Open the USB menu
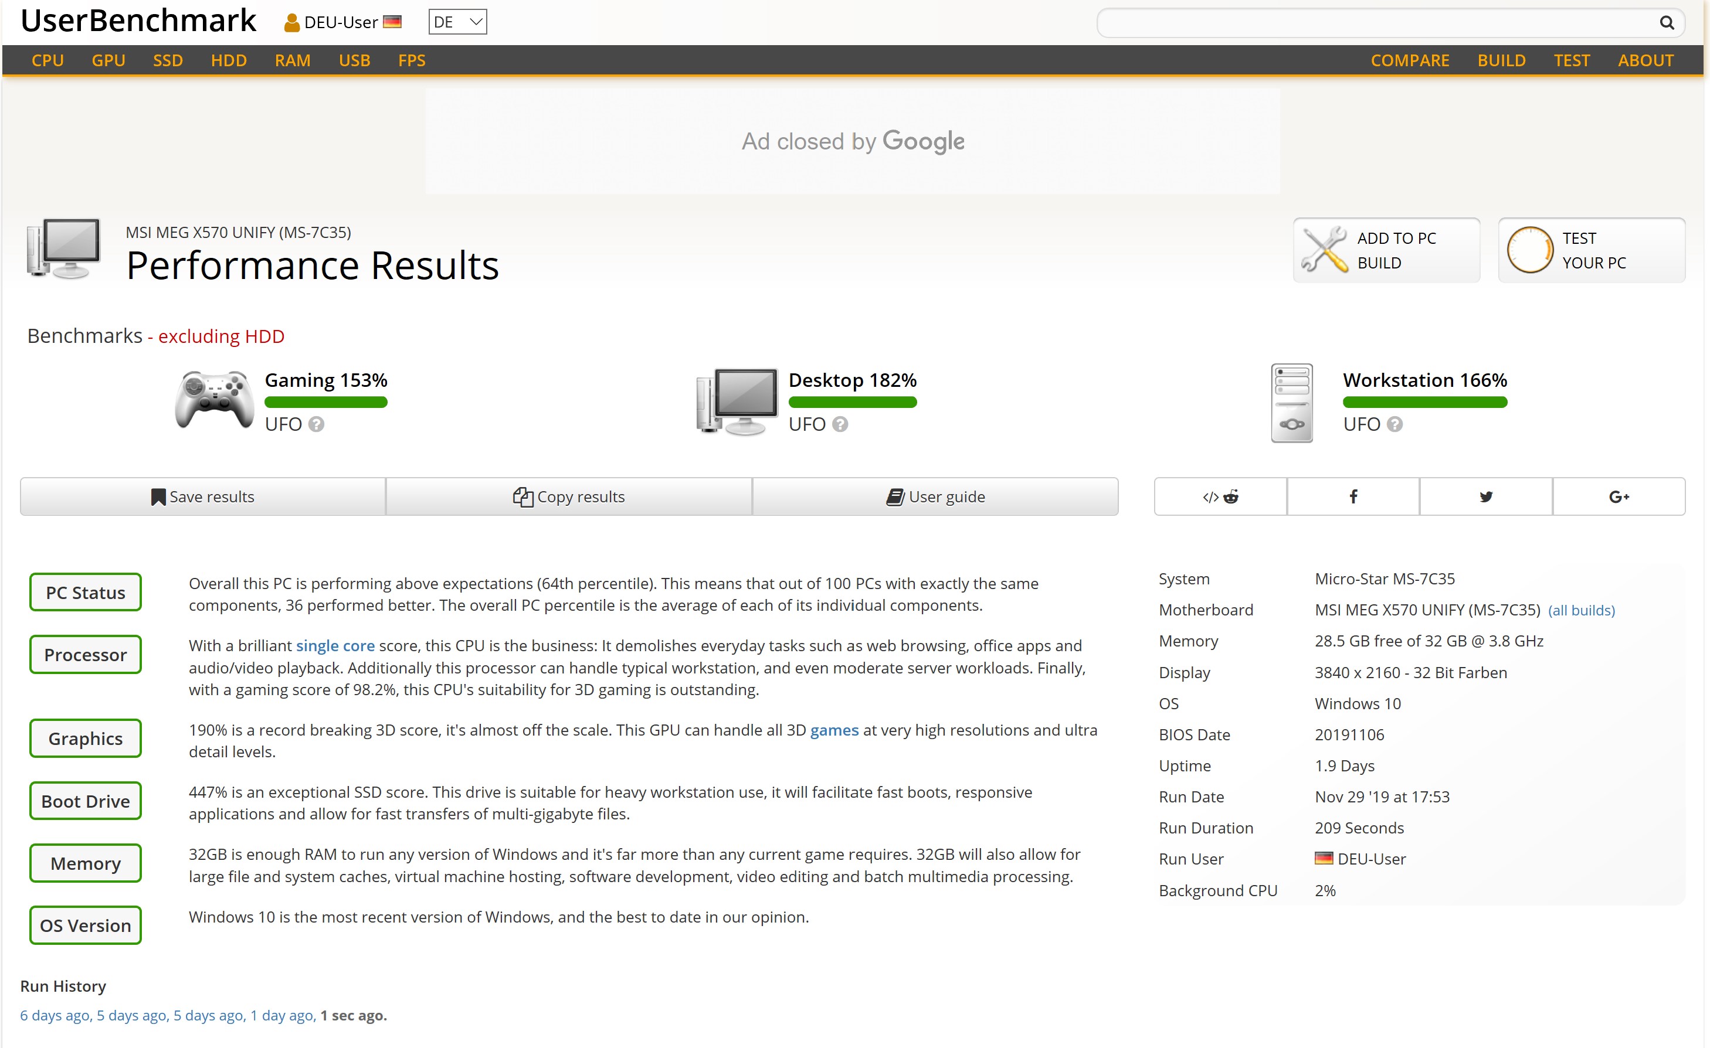Screen dimensions: 1710x1048 click(354, 60)
